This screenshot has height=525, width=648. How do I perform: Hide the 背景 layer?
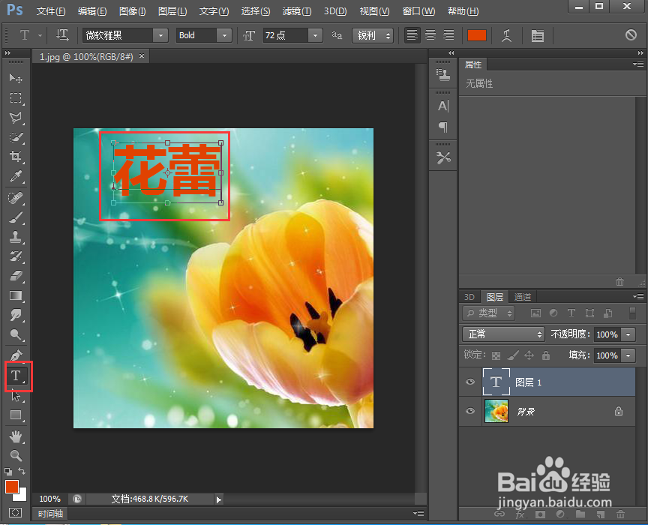pyautogui.click(x=470, y=411)
